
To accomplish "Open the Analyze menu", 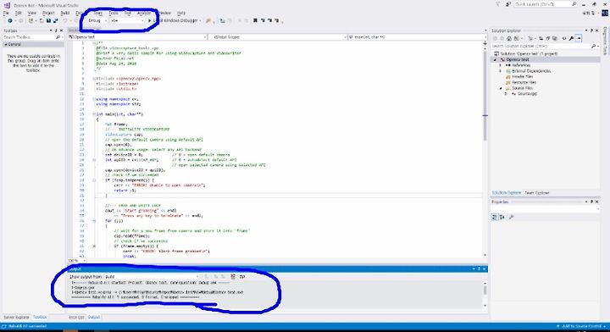I will [143, 13].
